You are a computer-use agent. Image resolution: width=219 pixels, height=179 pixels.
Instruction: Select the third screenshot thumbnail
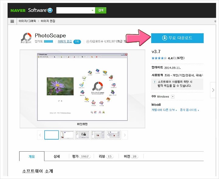(x=82, y=135)
